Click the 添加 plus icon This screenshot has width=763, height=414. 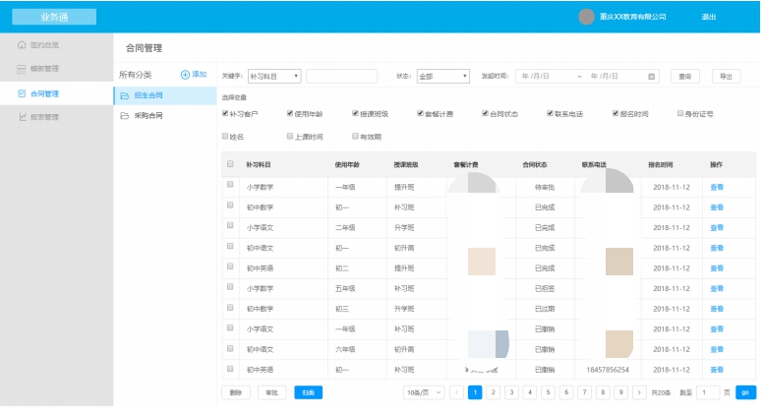click(x=185, y=75)
